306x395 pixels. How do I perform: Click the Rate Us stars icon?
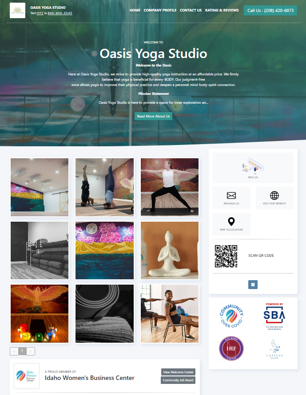click(x=253, y=166)
